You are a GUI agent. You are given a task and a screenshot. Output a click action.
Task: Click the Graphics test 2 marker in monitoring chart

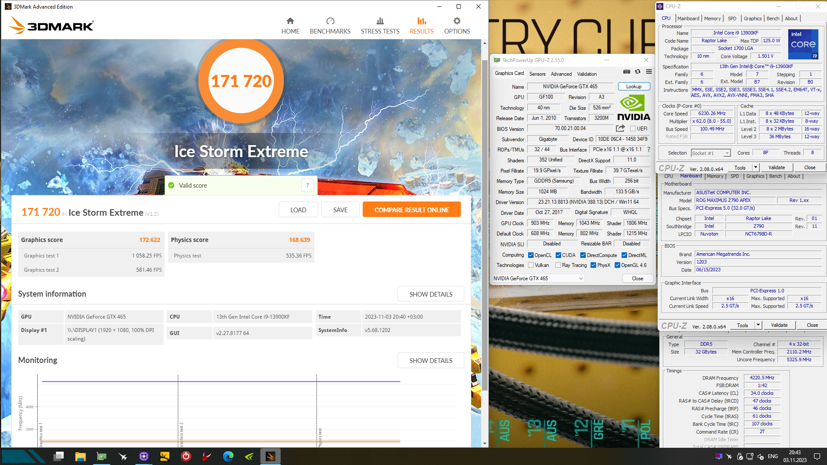pyautogui.click(x=181, y=434)
